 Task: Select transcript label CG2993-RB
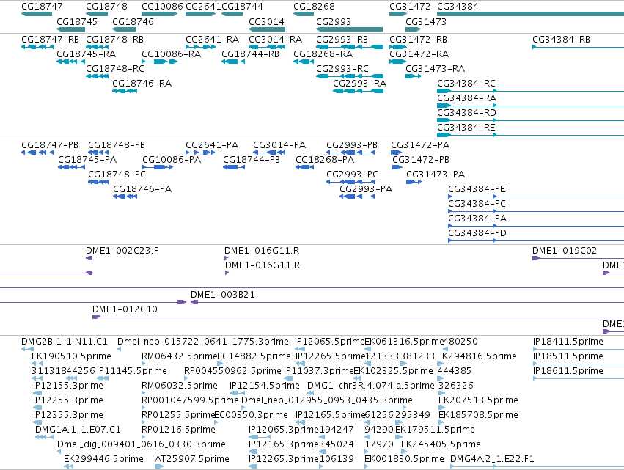342,40
